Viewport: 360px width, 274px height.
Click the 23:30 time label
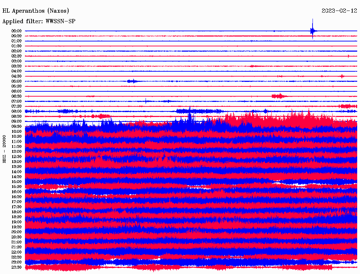[17, 267]
